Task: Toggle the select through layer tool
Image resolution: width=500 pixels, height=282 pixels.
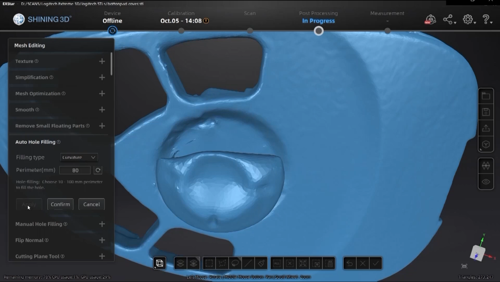Action: tap(193, 263)
